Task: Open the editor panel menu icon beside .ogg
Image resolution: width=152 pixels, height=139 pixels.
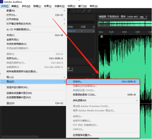Action: 147,17
